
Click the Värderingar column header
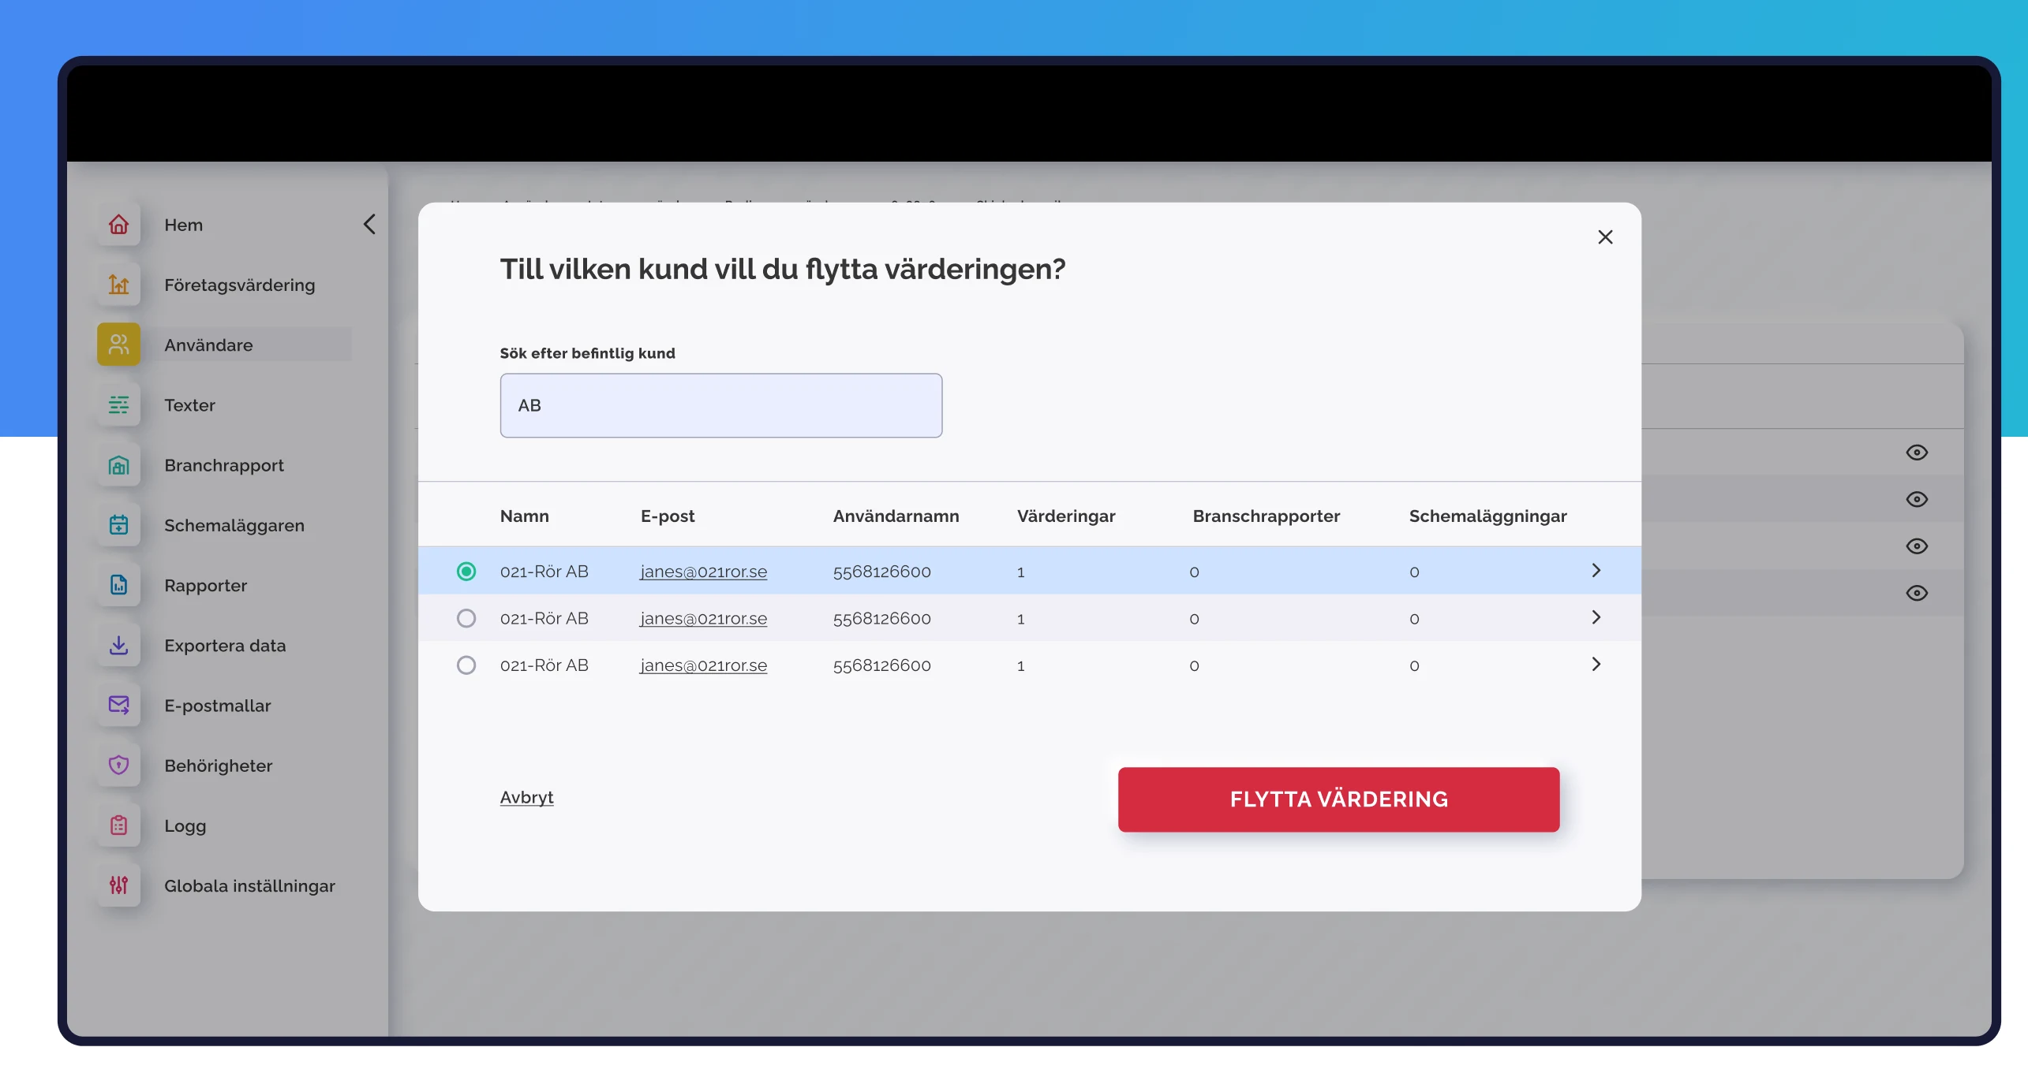tap(1065, 516)
